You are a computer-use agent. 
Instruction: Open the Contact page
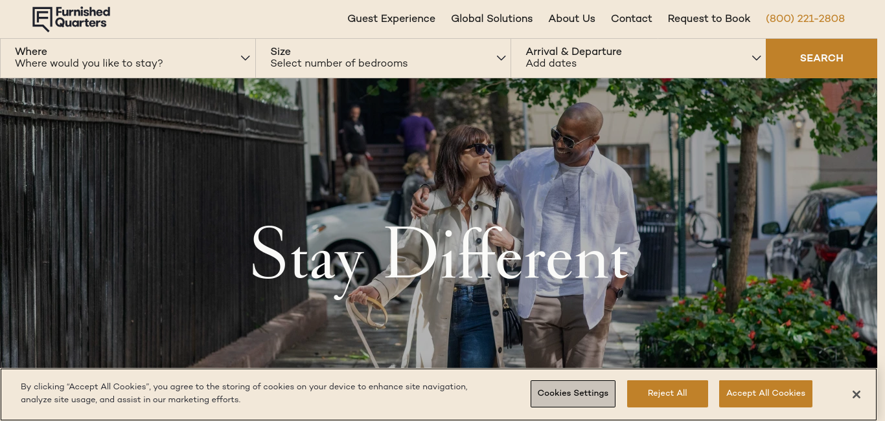coord(631,19)
